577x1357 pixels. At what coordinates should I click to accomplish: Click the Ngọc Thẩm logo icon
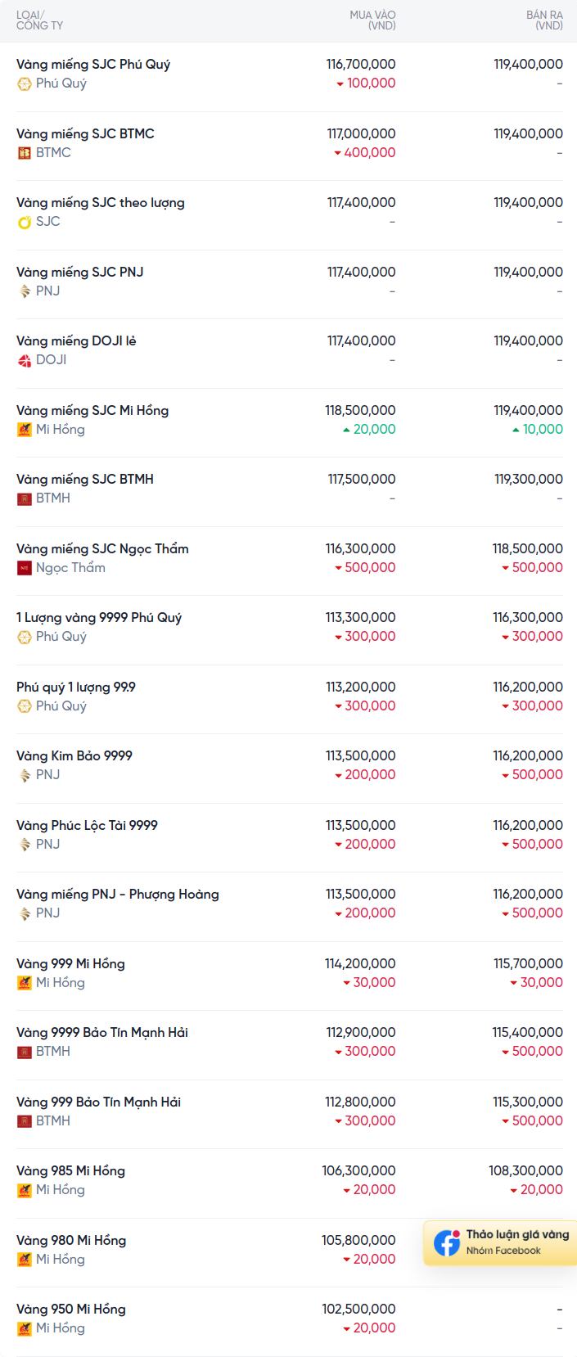(x=25, y=568)
